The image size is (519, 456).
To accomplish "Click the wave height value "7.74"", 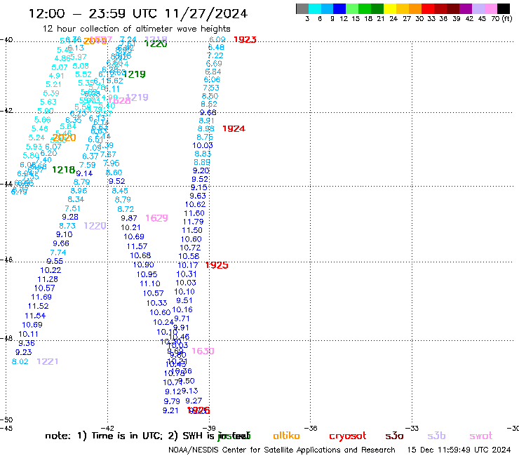I will [58, 253].
